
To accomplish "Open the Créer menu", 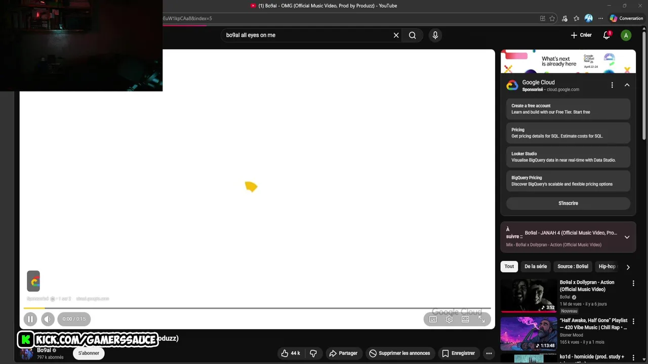I will pos(581,35).
